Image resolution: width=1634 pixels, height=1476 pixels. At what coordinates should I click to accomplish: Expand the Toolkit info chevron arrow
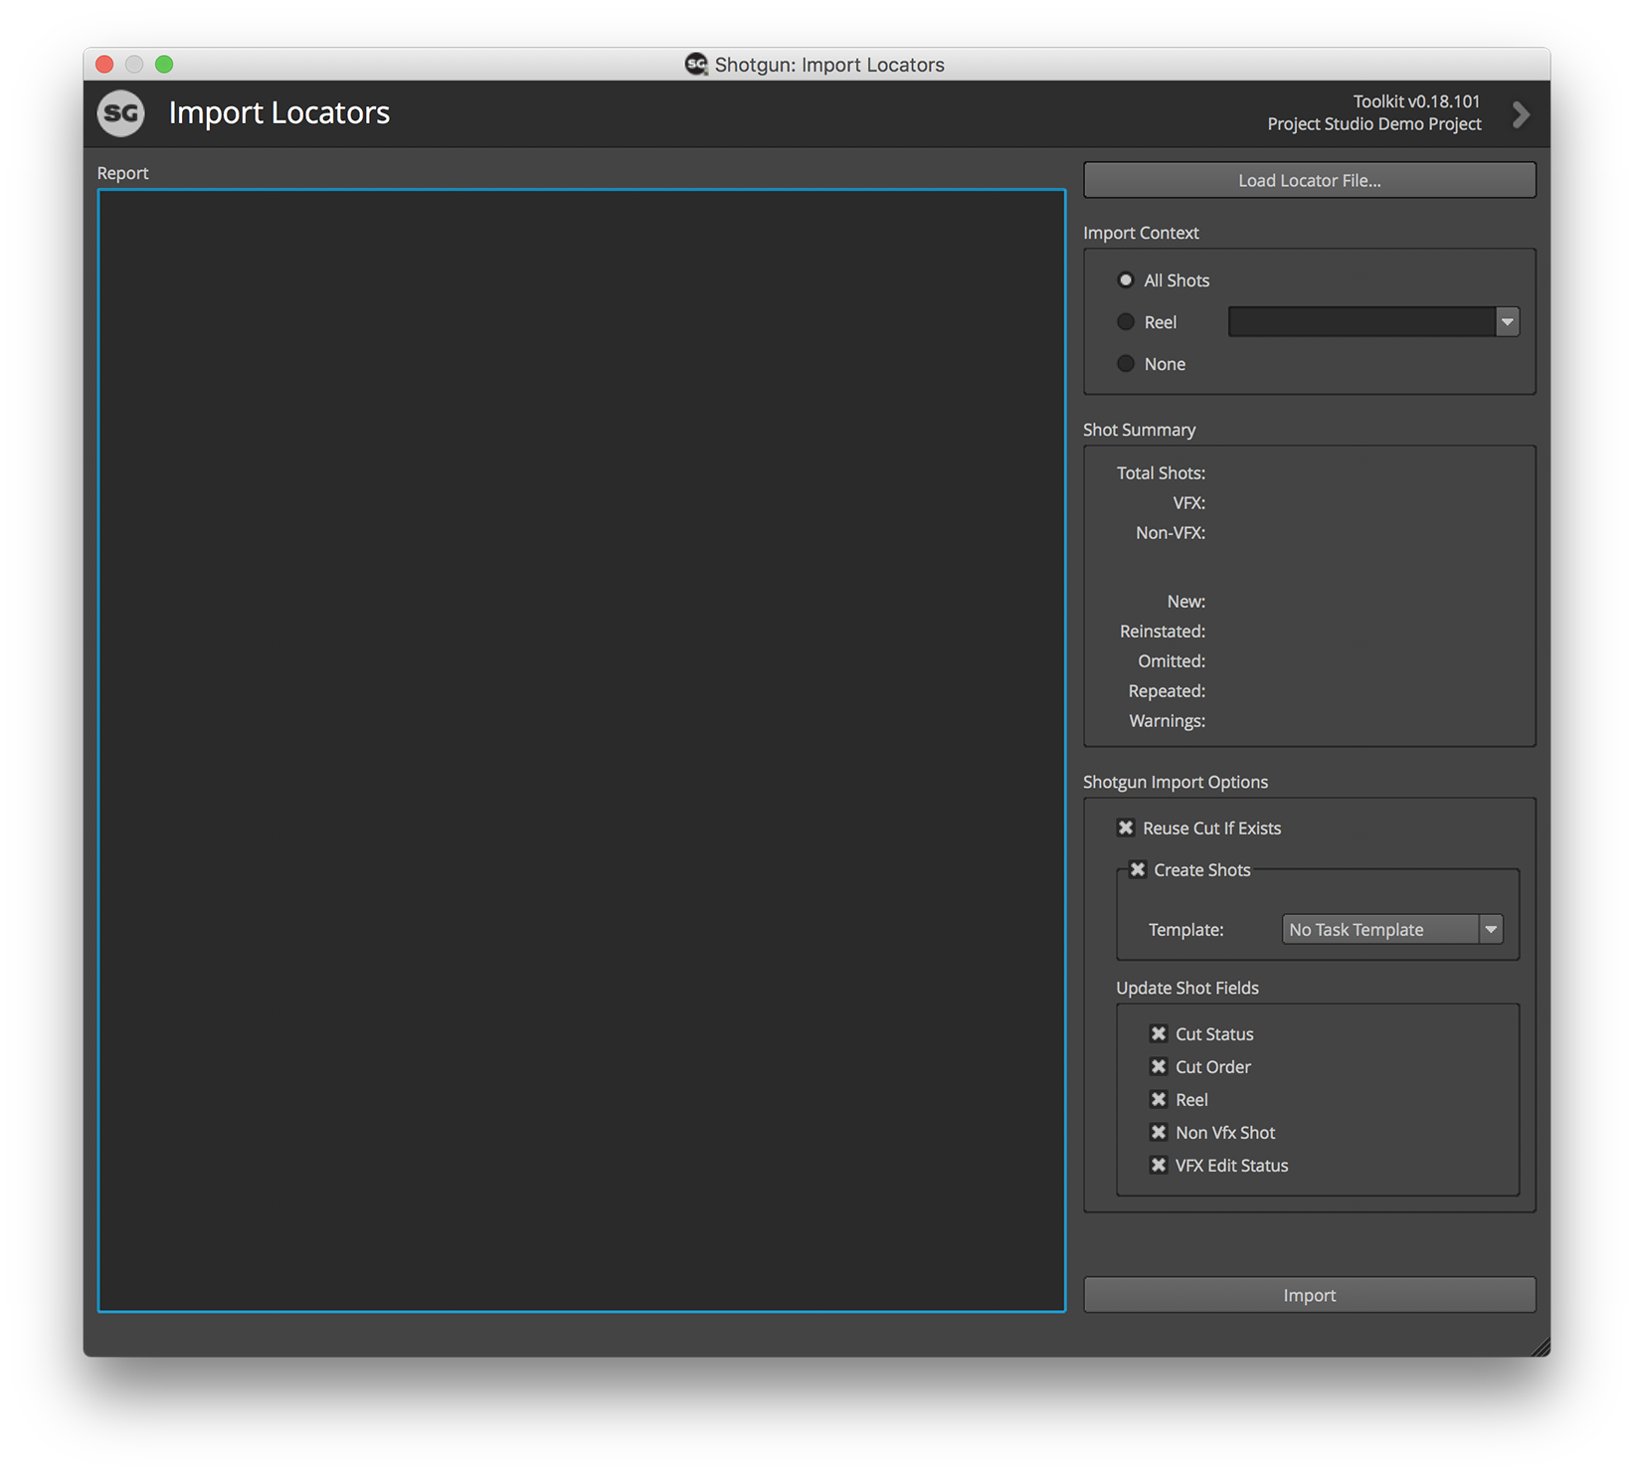pos(1521,114)
